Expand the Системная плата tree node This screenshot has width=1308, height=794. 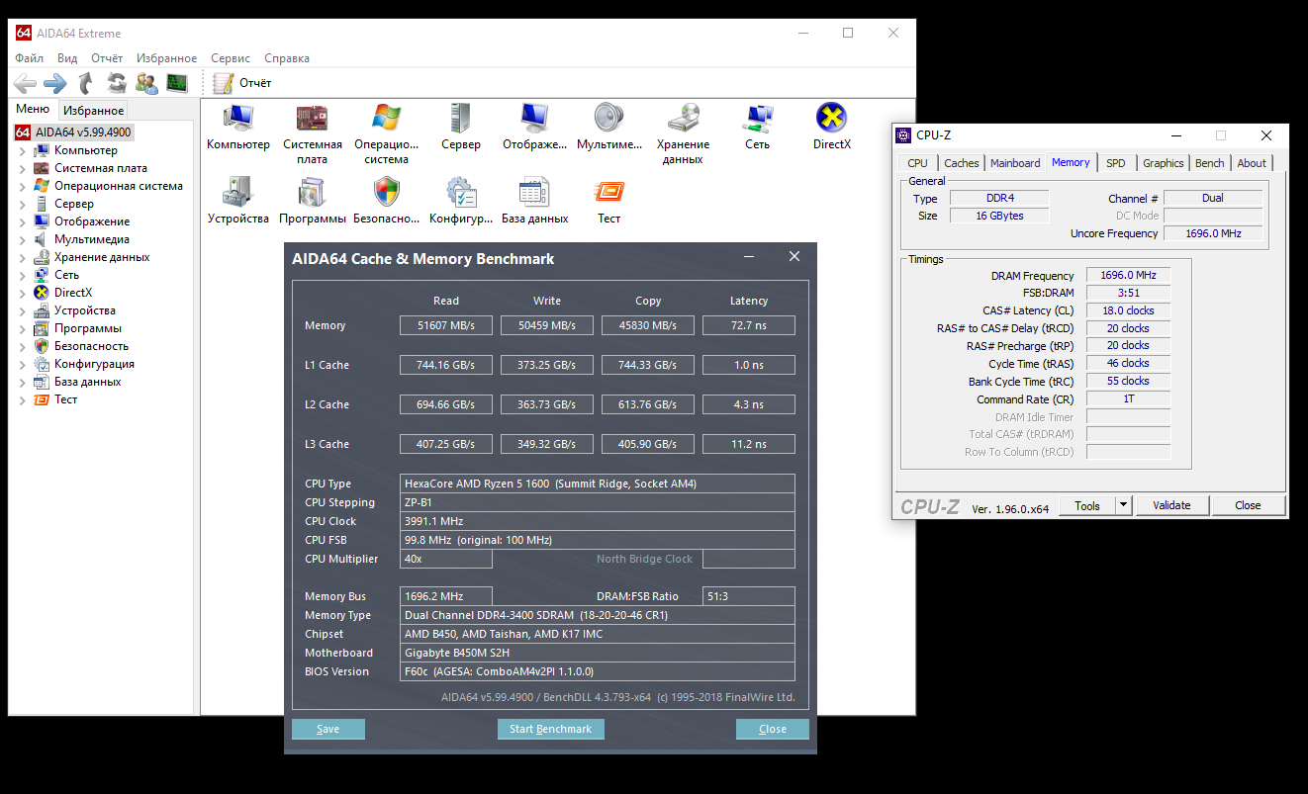tap(23, 168)
